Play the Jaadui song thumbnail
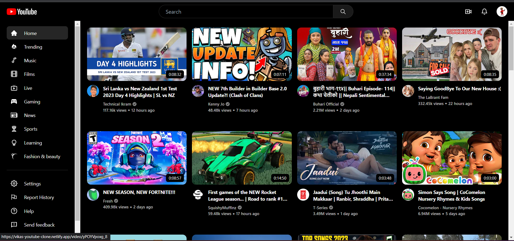The image size is (514, 241). click(347, 158)
